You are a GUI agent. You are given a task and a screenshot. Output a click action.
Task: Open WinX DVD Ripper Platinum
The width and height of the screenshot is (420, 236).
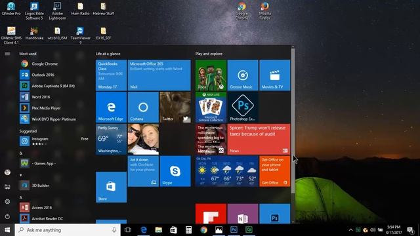click(x=54, y=119)
